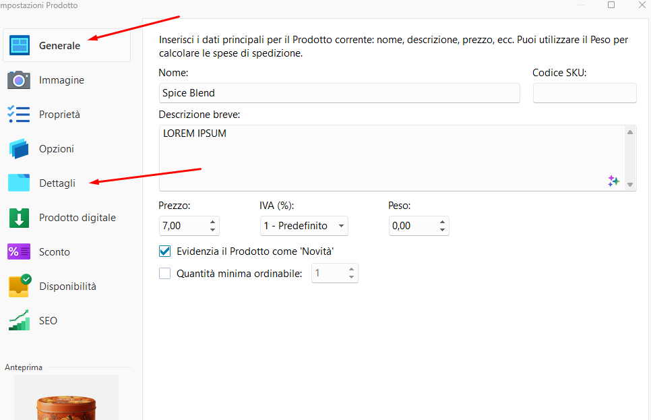Viewport: 651px width, 420px height.
Task: Open the Opzioni layers icon
Action: click(x=19, y=149)
